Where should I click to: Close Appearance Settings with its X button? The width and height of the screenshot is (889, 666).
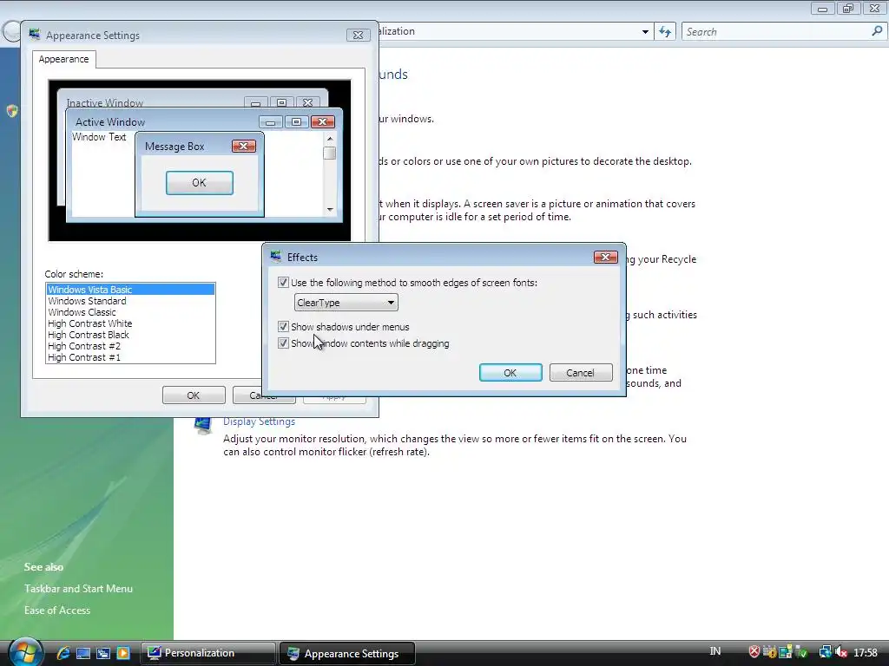[359, 35]
